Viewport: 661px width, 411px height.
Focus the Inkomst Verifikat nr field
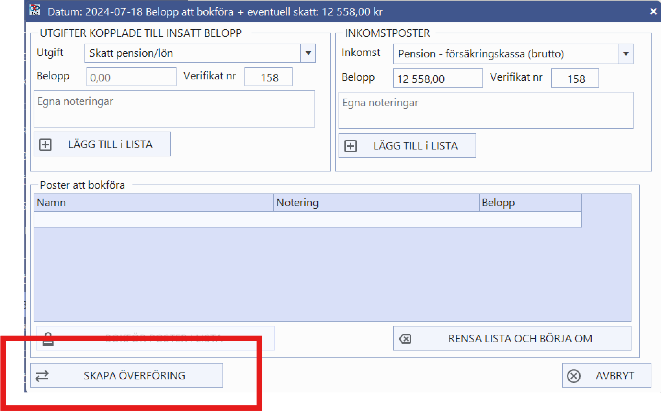click(575, 78)
